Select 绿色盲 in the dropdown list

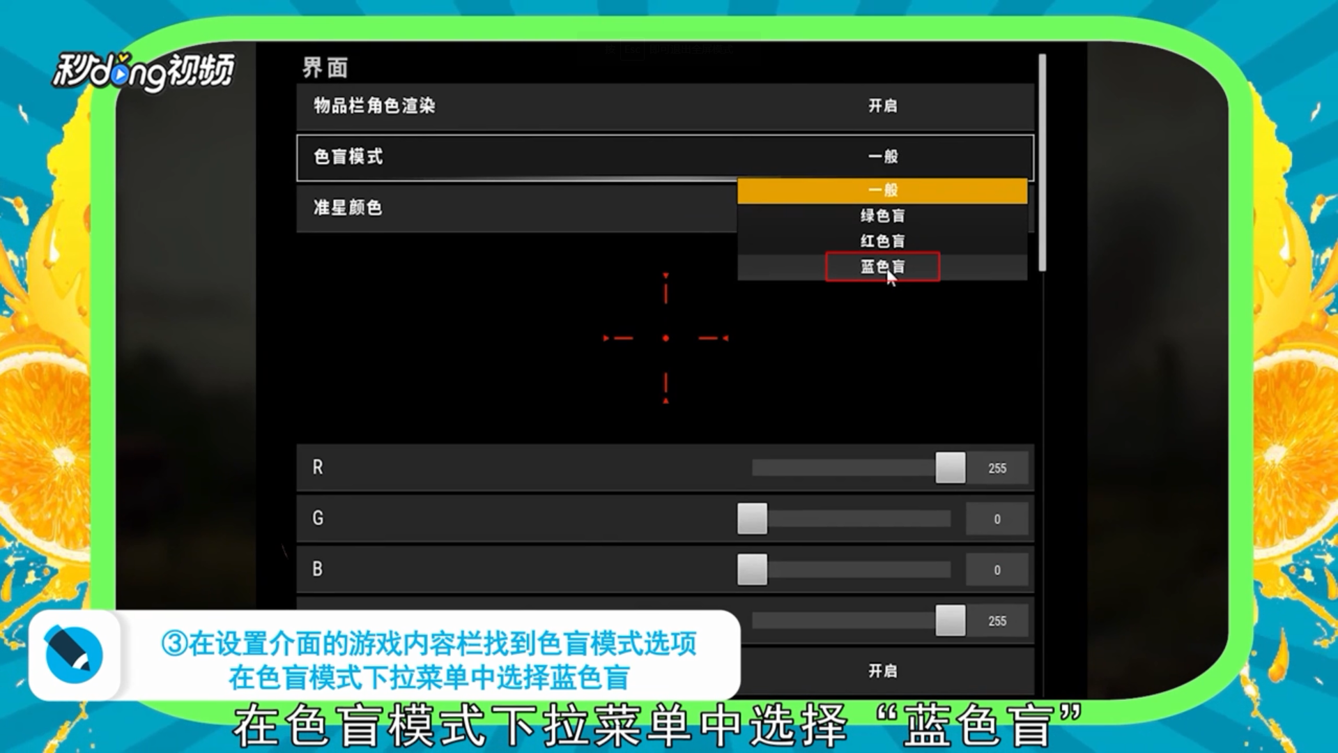click(882, 215)
